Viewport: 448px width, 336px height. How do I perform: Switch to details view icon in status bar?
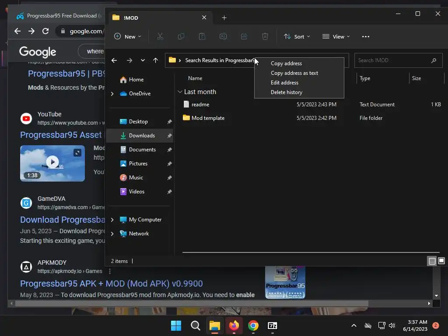click(x=432, y=261)
